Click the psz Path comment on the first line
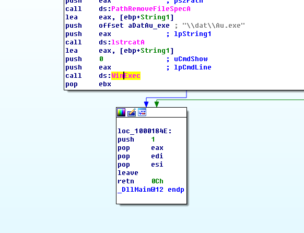The width and height of the screenshot is (304, 233). pyautogui.click(x=189, y=2)
